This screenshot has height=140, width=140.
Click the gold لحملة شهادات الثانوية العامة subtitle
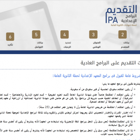[124, 25]
